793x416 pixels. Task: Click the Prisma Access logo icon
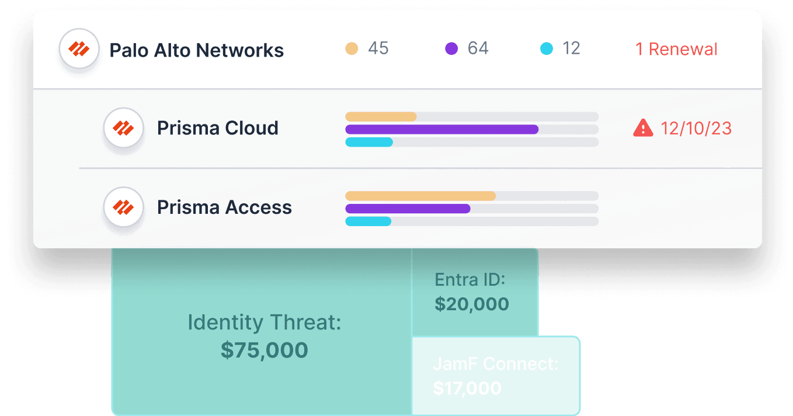coord(123,207)
